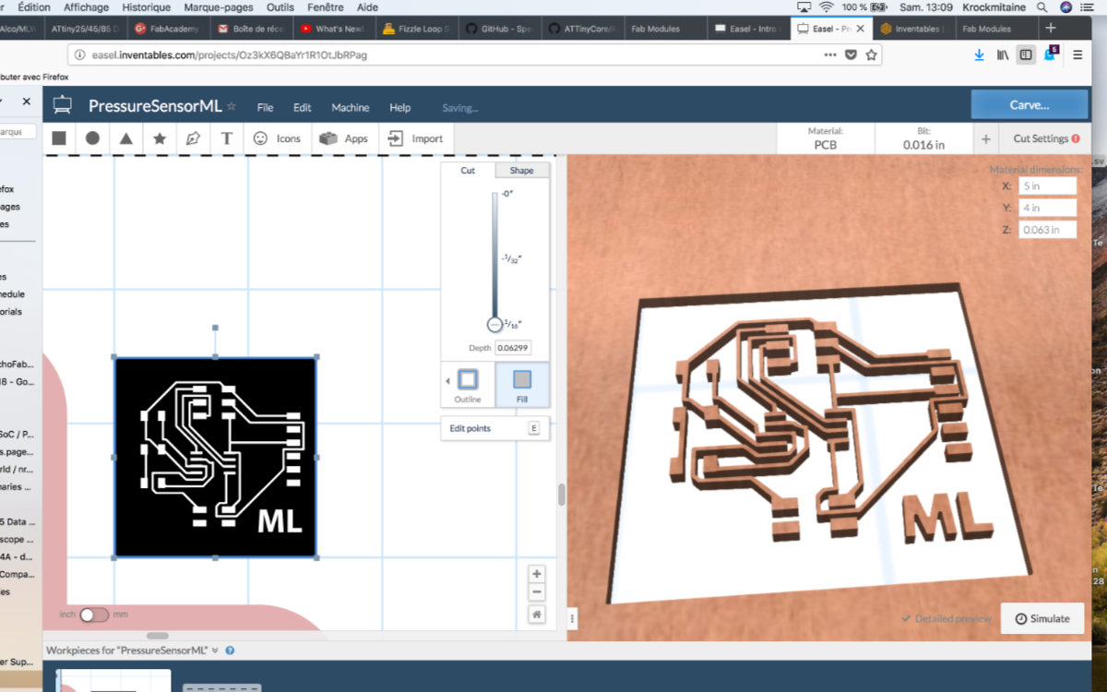
Task: Click the material Z dimension field
Action: pos(1047,230)
